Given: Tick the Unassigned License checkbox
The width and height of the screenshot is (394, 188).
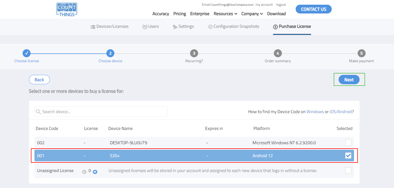Looking at the screenshot, I should point(348,170).
